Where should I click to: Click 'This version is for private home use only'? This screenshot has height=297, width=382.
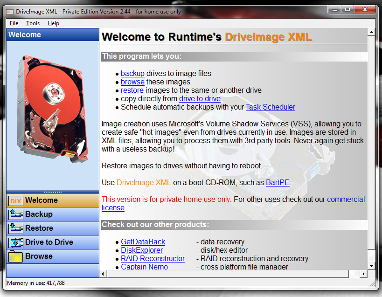tap(166, 200)
